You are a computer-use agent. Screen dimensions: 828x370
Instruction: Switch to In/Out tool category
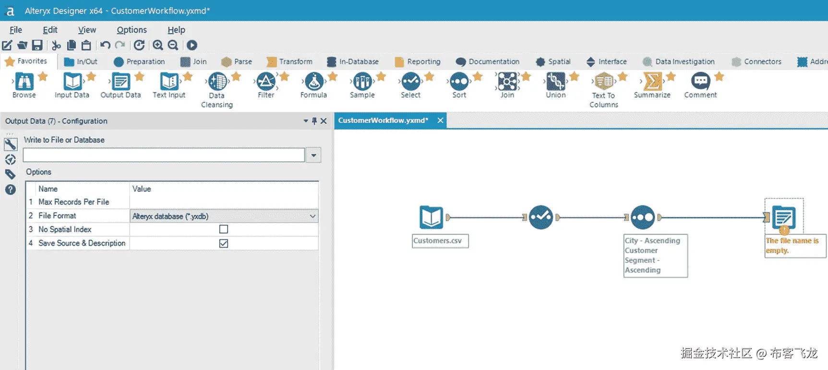[81, 61]
